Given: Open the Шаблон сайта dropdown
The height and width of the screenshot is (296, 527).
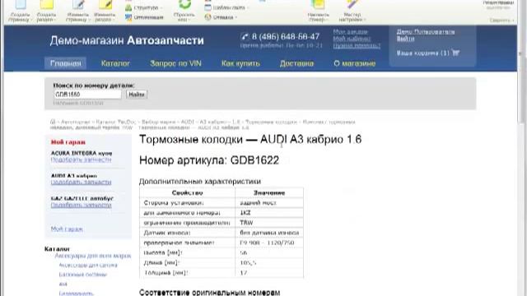Looking at the screenshot, I should 227,7.
